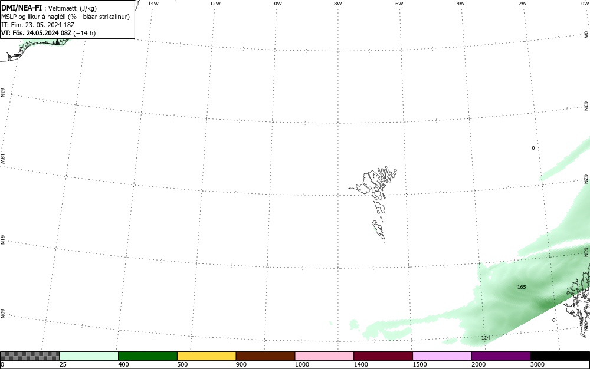Click the legend value 1000
The height and width of the screenshot is (369, 590).
coord(302,364)
